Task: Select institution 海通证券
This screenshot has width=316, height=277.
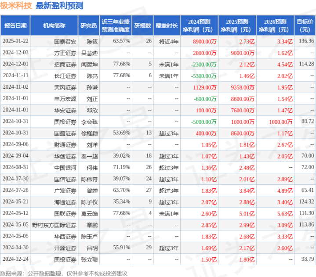Action: coord(65,202)
